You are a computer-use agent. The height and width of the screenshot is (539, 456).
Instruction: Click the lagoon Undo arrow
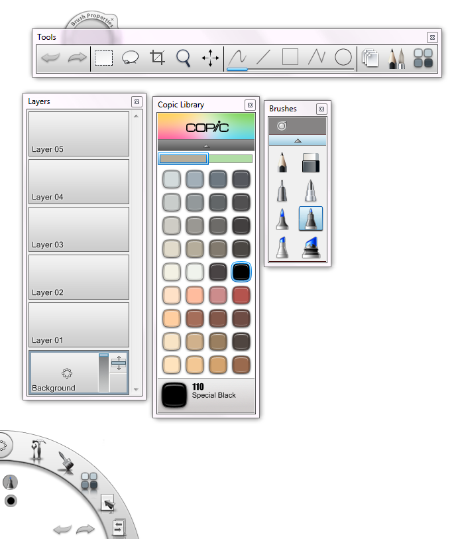pos(62,529)
